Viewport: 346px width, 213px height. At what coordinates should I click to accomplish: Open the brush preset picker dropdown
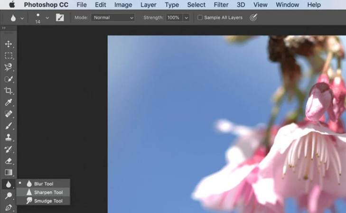pyautogui.click(x=47, y=18)
